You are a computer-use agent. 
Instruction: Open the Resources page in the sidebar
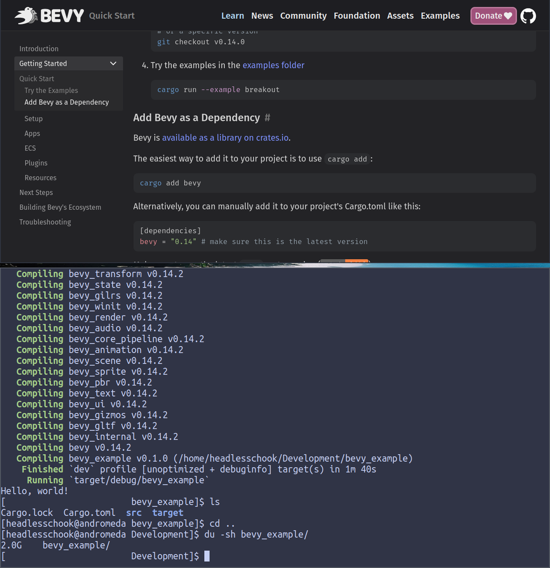click(x=40, y=178)
